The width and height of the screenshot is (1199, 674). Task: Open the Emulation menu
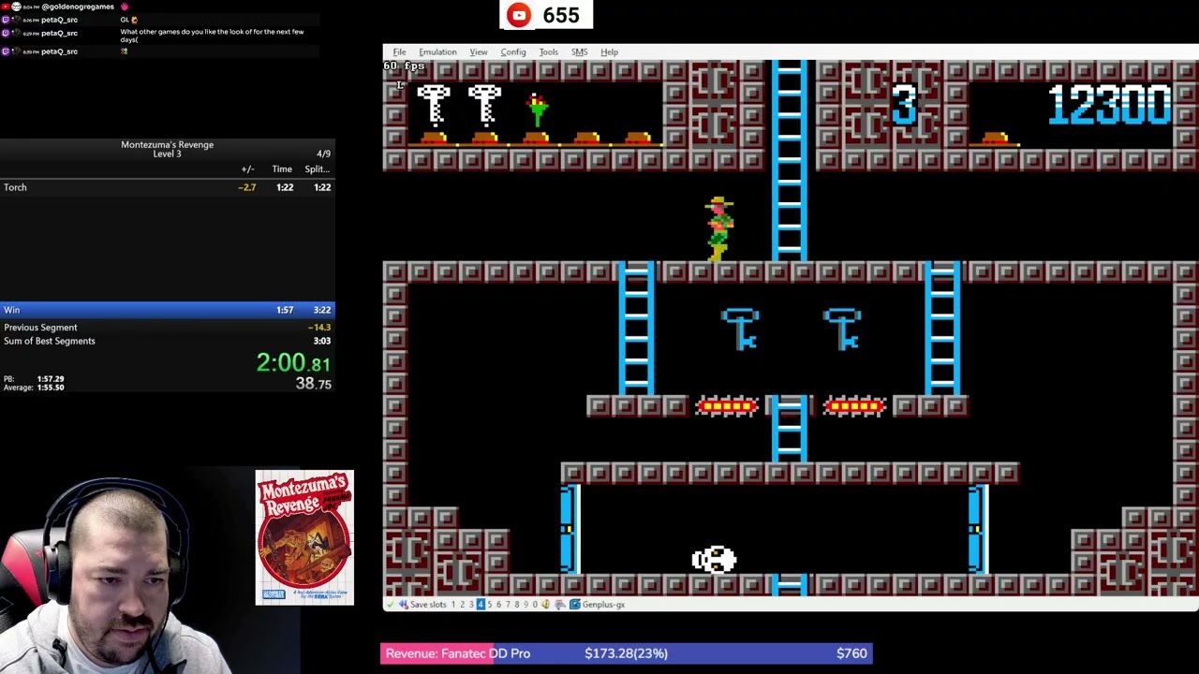(437, 52)
